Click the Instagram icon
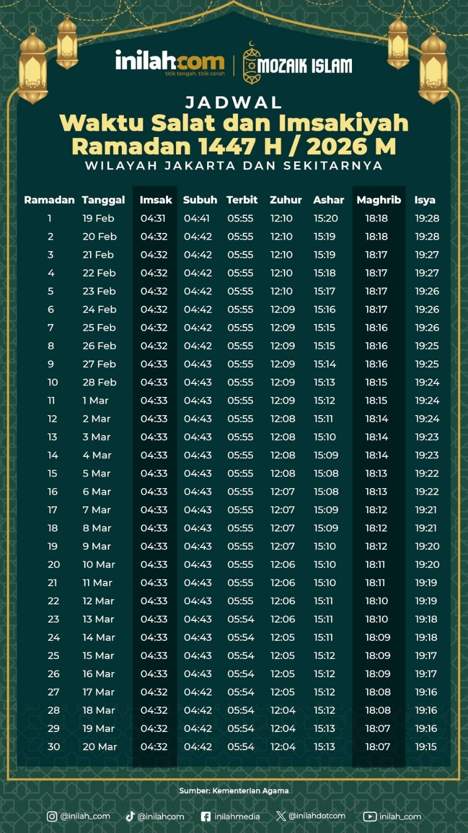 point(52,816)
